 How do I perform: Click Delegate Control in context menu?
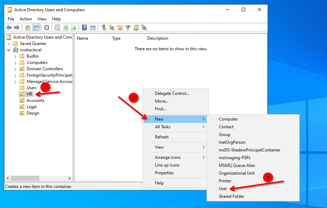(x=172, y=93)
